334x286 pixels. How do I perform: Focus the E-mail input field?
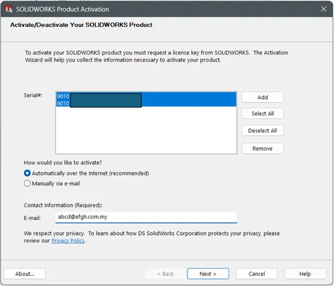tap(146, 217)
